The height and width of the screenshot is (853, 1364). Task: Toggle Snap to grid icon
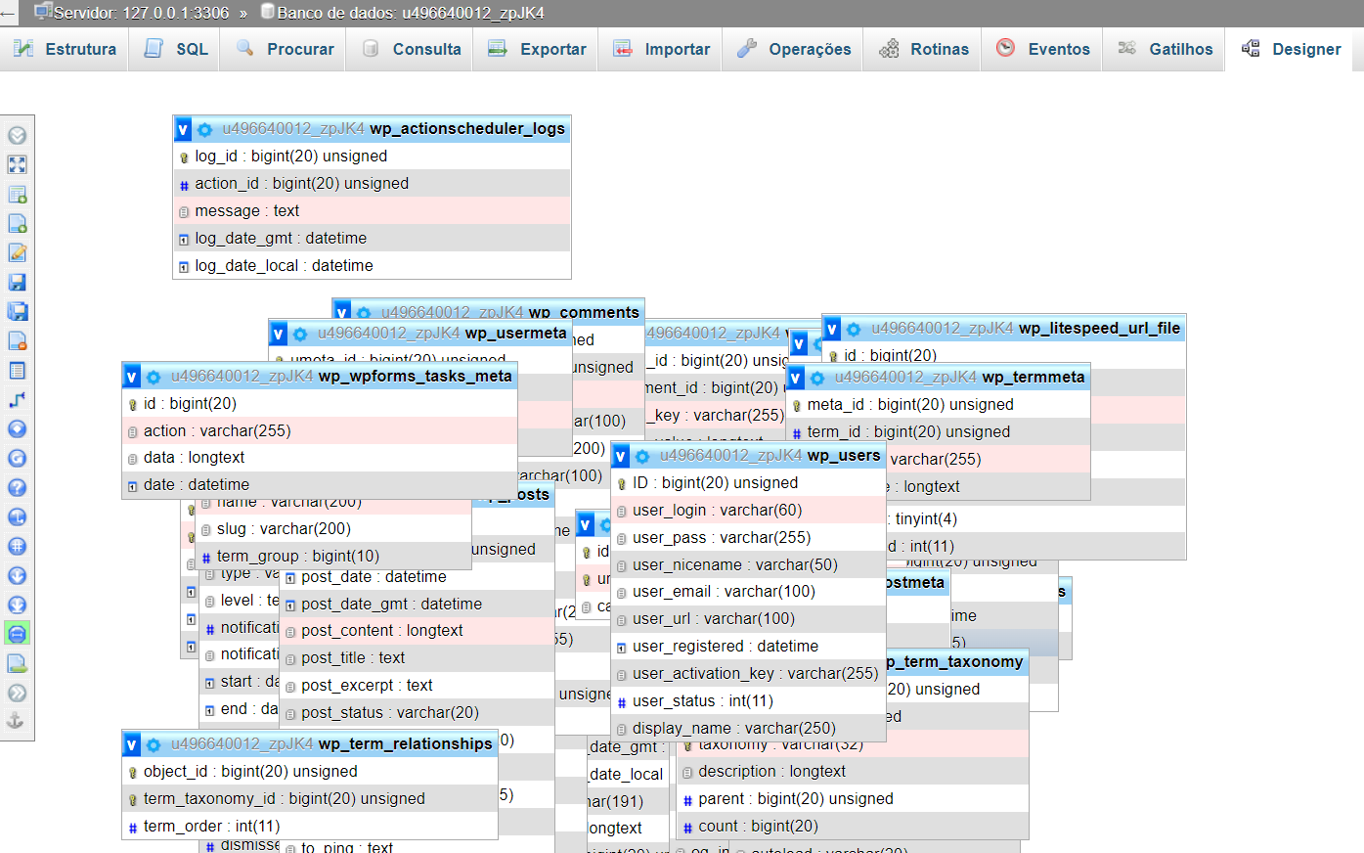point(17,547)
